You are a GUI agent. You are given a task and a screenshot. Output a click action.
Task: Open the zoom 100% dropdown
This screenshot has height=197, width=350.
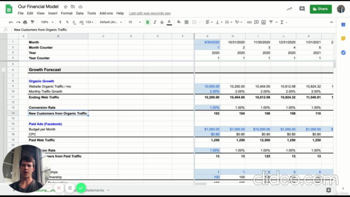47,22
